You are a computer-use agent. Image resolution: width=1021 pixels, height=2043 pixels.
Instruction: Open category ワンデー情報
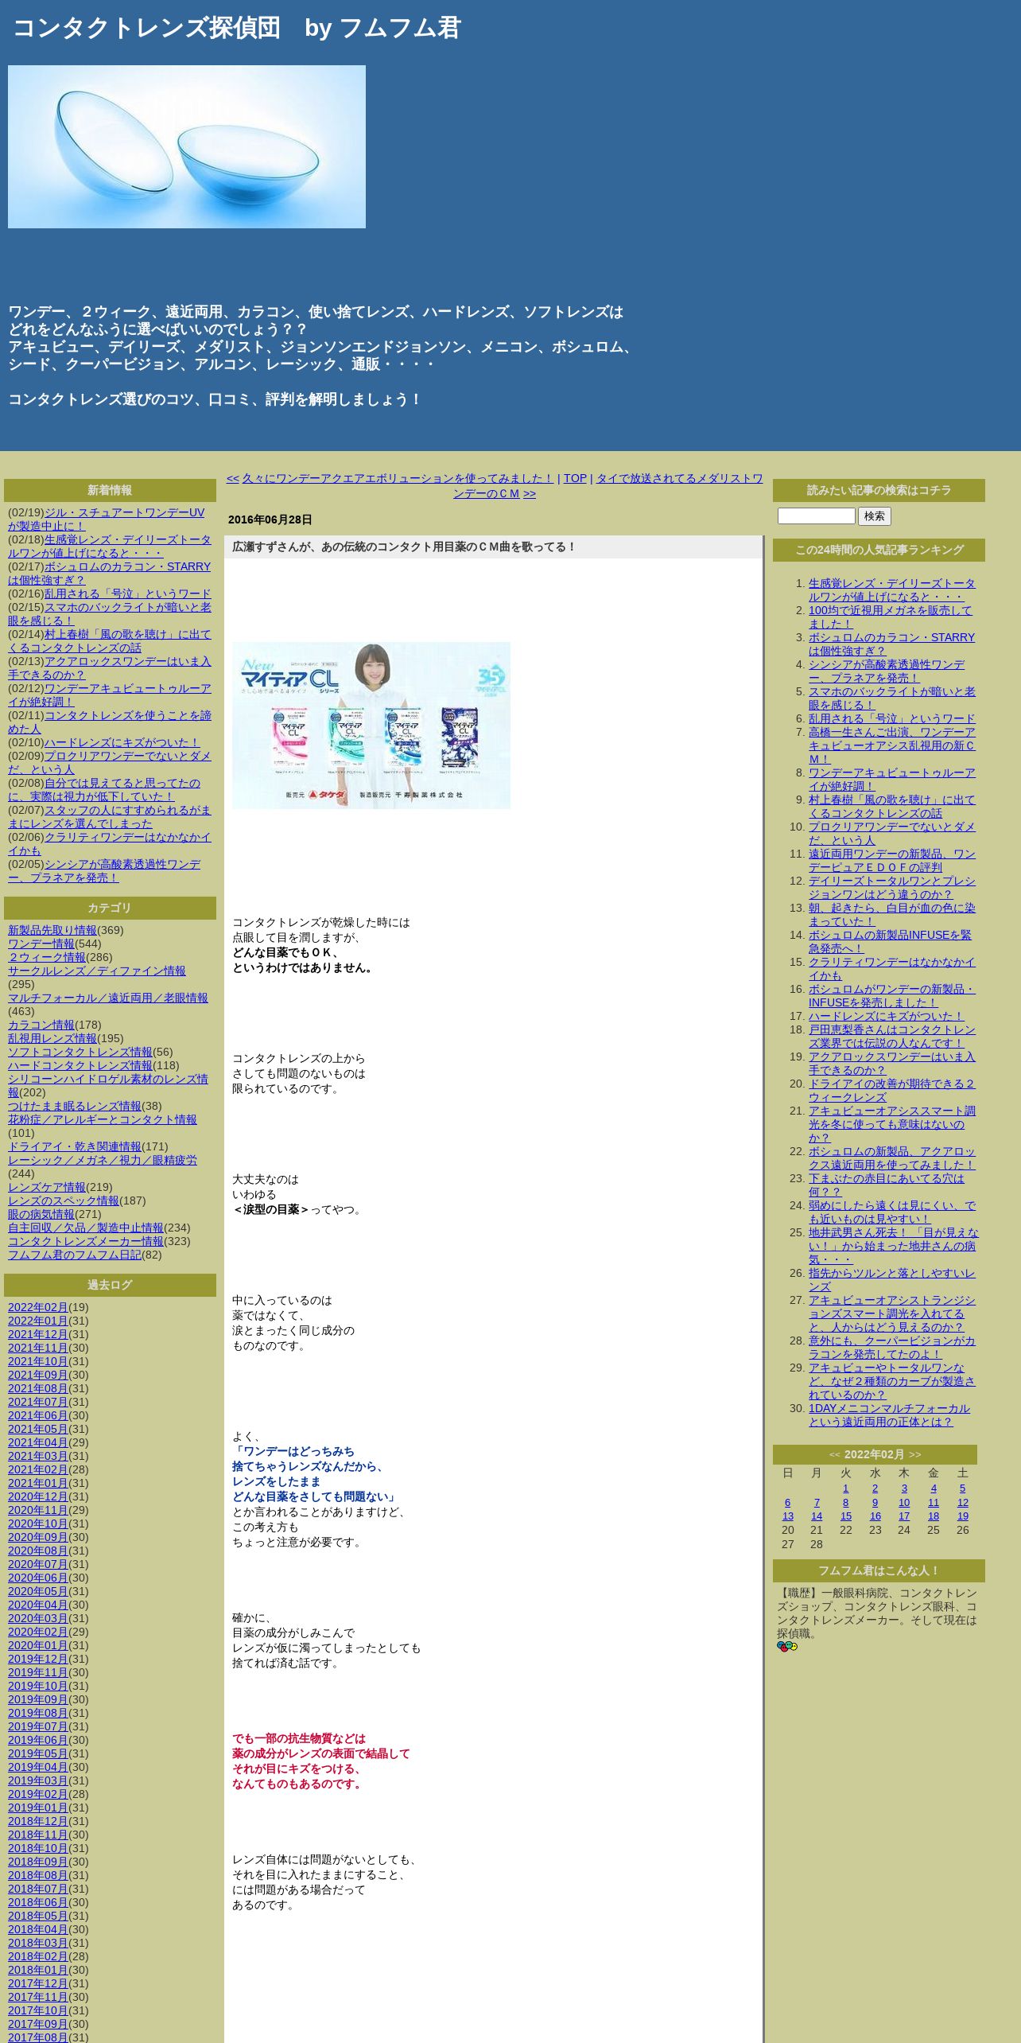(x=41, y=944)
